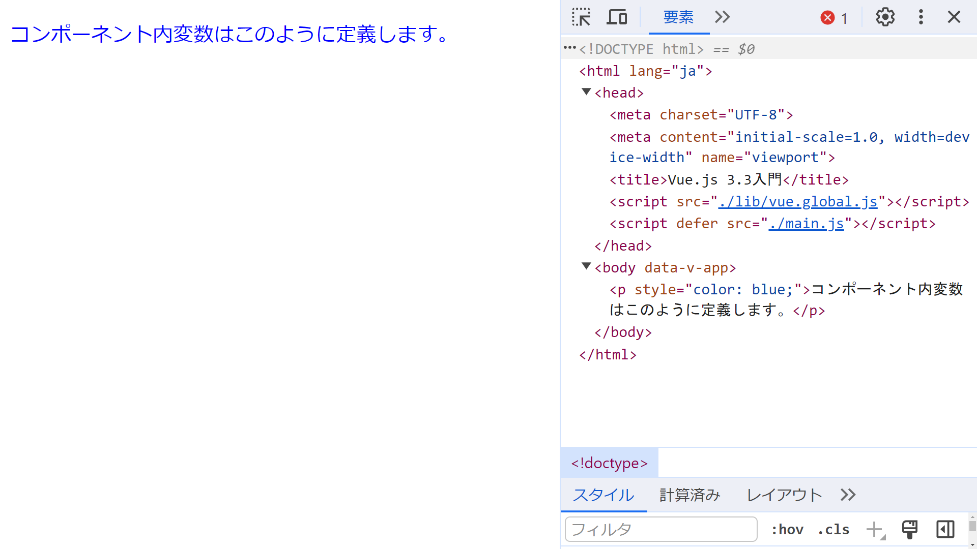This screenshot has width=977, height=549.
Task: Toggle the device toolbar icon
Action: tap(617, 17)
